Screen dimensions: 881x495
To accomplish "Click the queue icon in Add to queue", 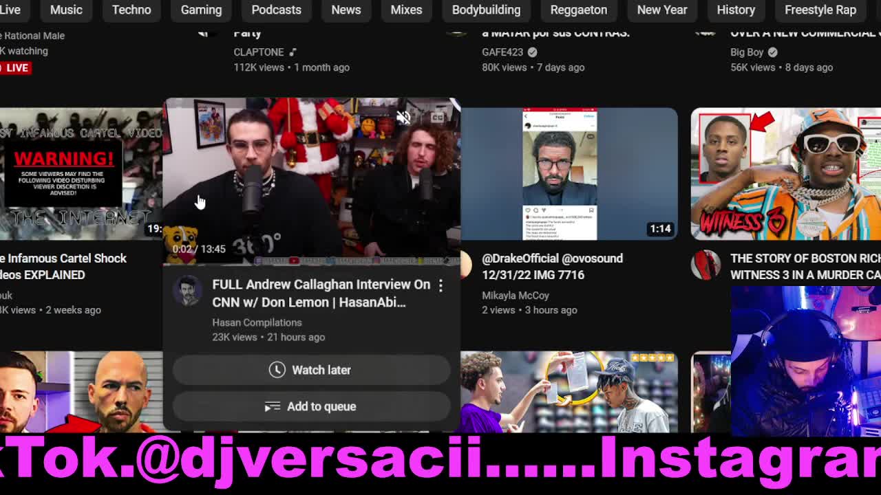I will (273, 406).
